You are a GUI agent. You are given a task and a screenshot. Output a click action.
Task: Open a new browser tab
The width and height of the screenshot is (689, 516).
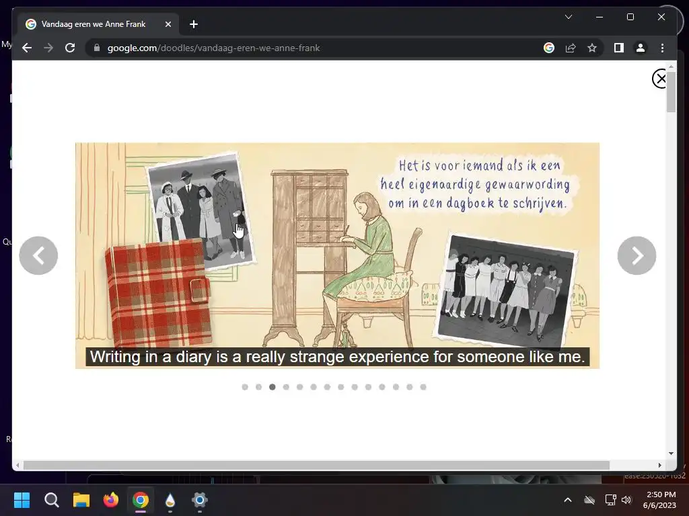coord(194,24)
